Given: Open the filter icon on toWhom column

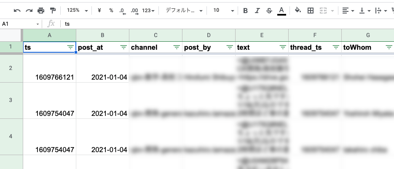Looking at the screenshot, I should 389,47.
